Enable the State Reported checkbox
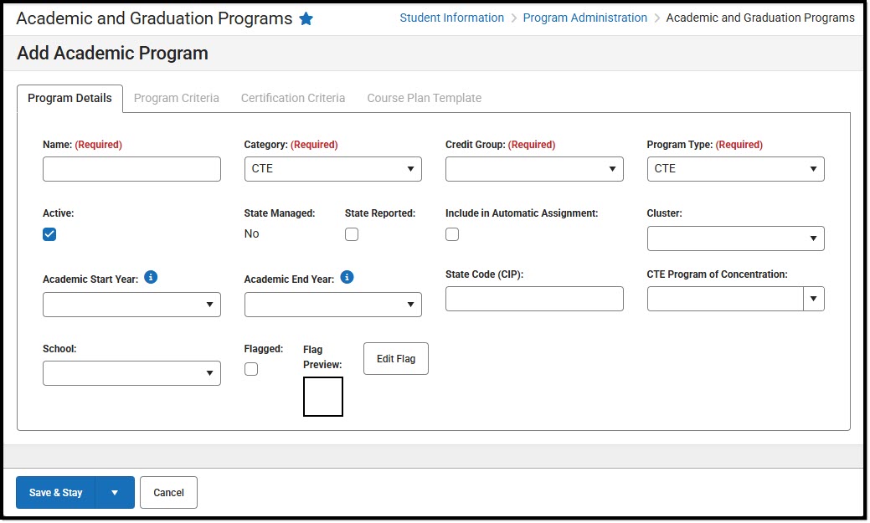 [x=352, y=234]
